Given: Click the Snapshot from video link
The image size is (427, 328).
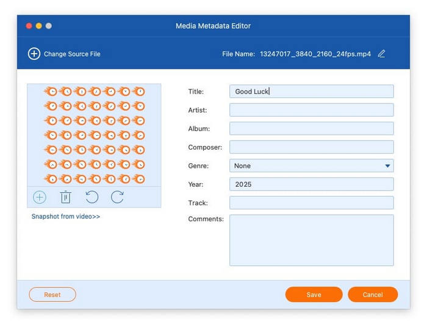Looking at the screenshot, I should coord(66,217).
